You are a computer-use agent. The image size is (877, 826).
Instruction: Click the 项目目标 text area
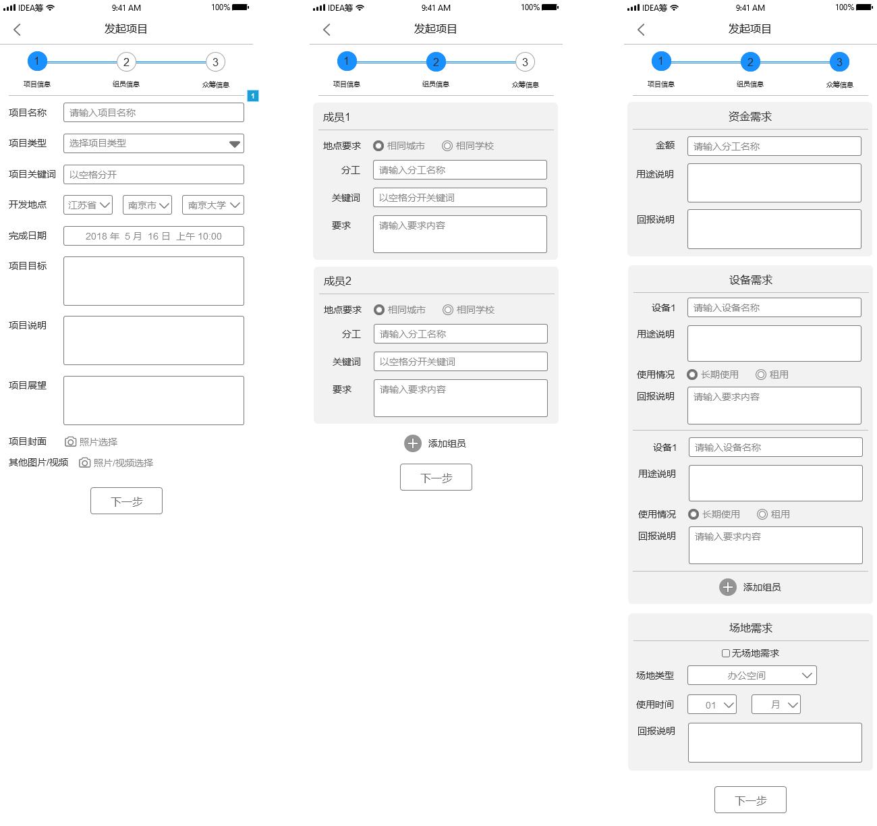pyautogui.click(x=154, y=281)
